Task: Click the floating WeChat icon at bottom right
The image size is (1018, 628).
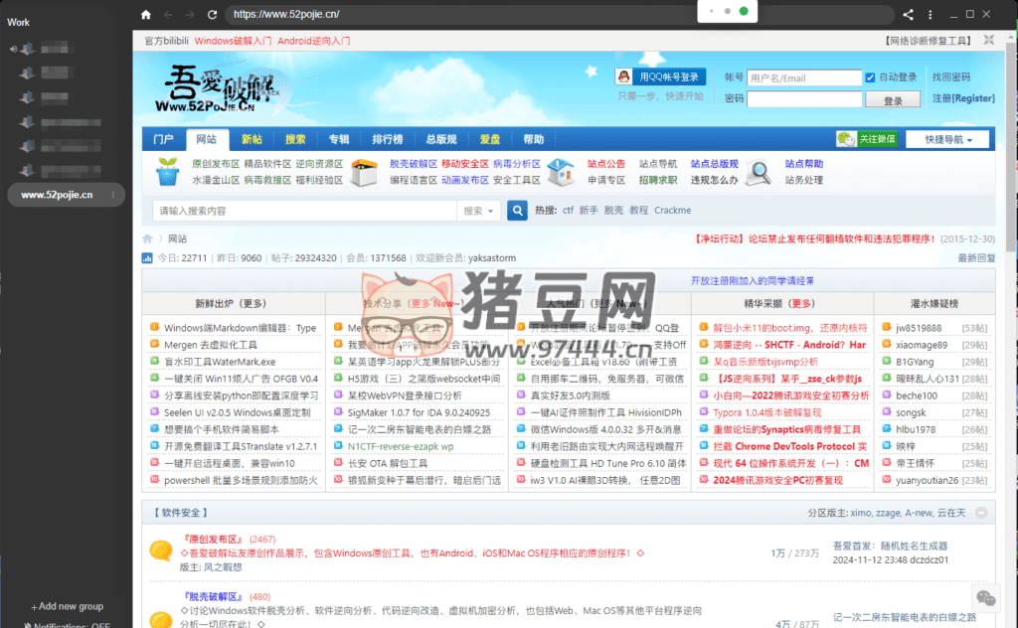Action: point(985,597)
